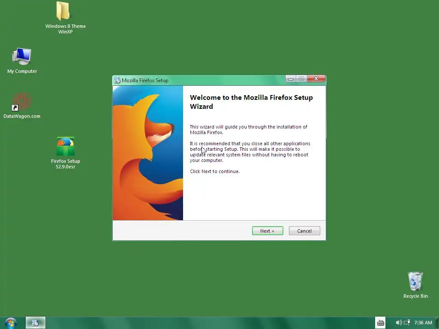Click the disabled maximize button of Setup window

coord(301,79)
